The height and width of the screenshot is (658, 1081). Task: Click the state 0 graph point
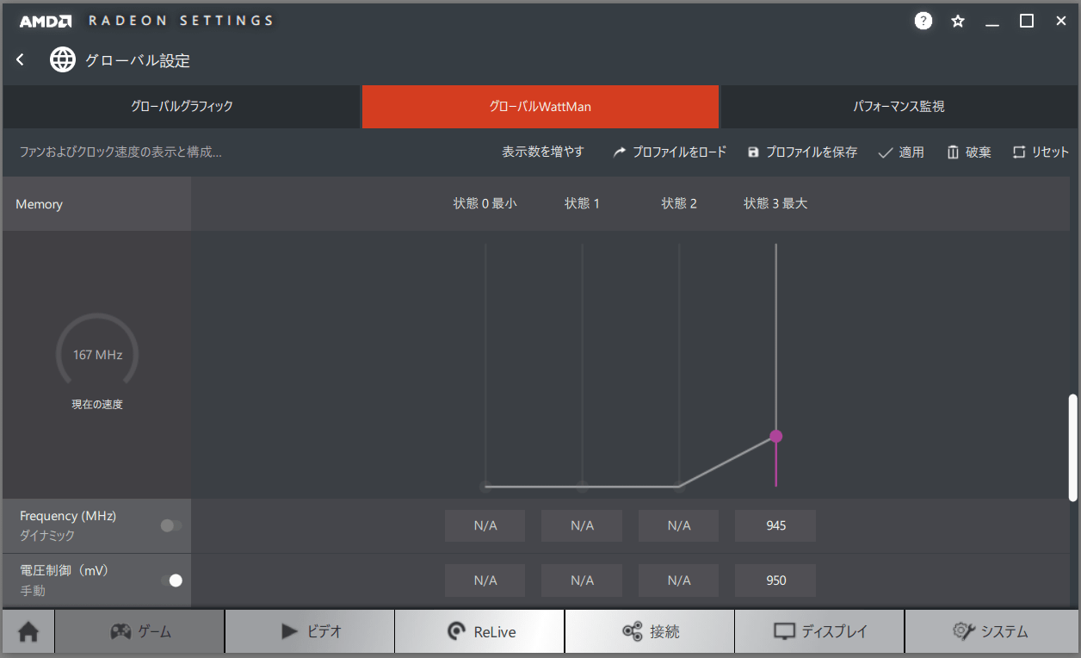485,487
